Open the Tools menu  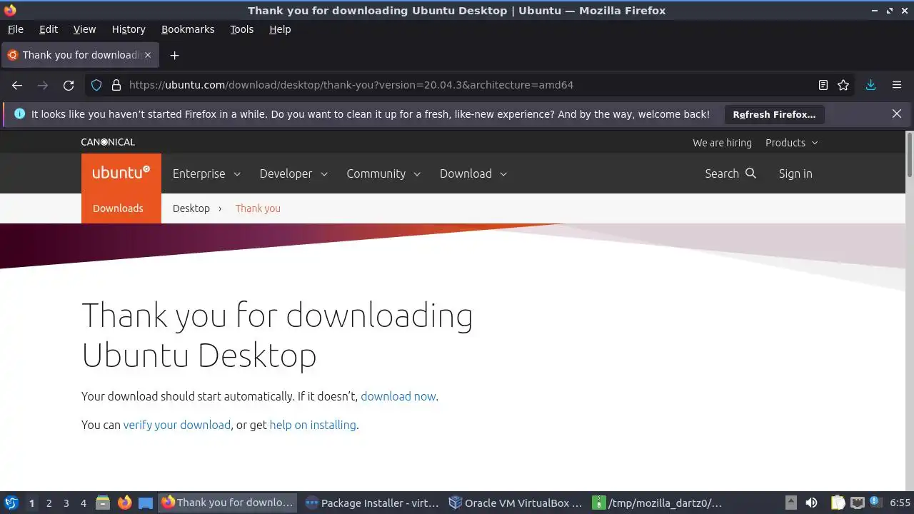(x=241, y=29)
